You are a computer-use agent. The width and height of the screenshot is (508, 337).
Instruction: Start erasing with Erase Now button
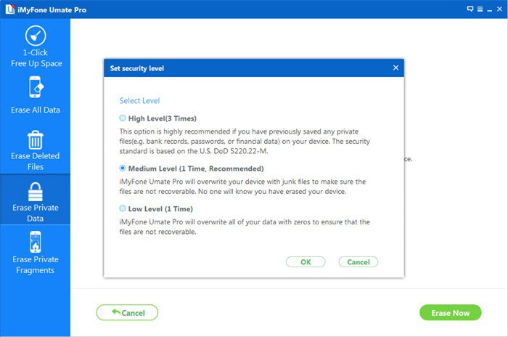(451, 312)
